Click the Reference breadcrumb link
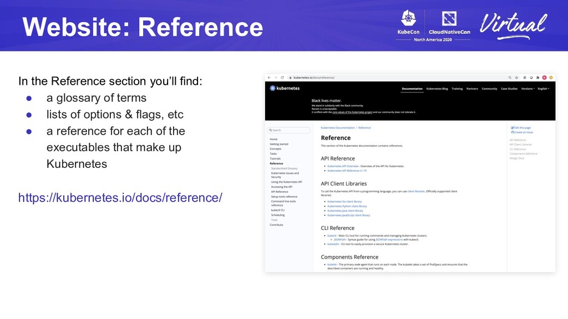568x319 pixels. tap(364, 128)
